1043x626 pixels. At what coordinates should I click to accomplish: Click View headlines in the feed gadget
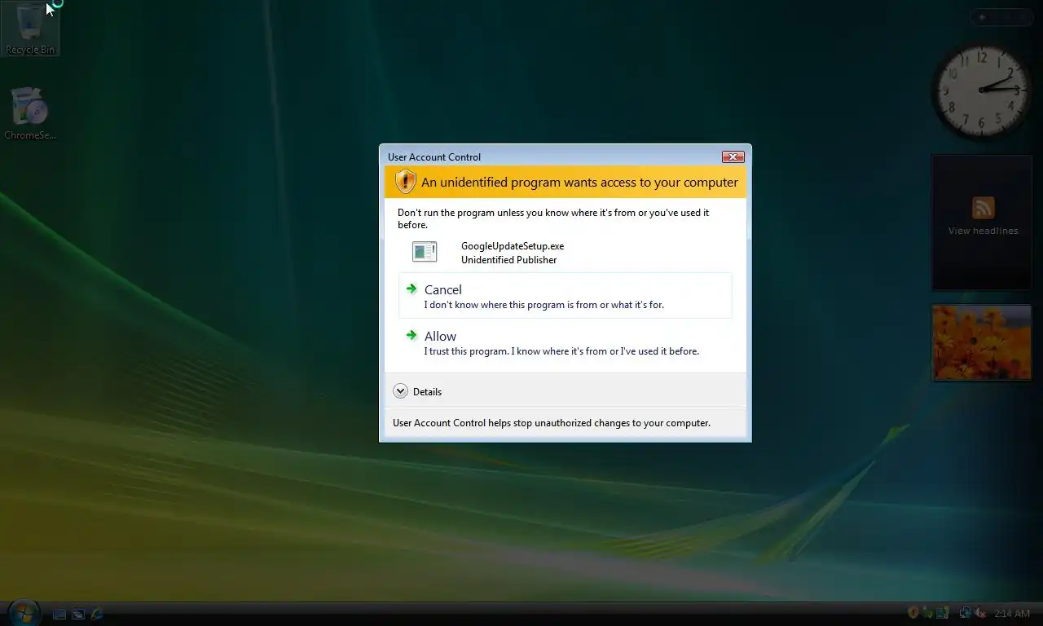pos(983,231)
